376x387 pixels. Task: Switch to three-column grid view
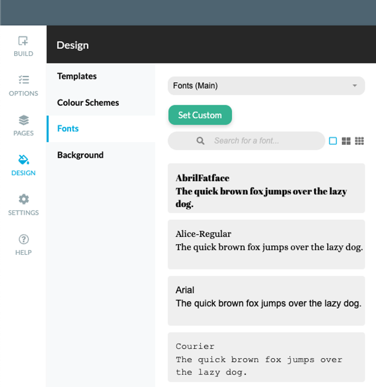[x=359, y=141]
